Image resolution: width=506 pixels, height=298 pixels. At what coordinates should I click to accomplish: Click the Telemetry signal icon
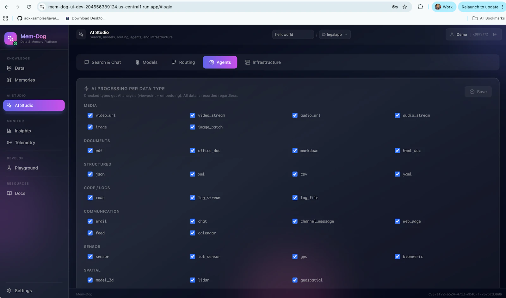(9, 143)
